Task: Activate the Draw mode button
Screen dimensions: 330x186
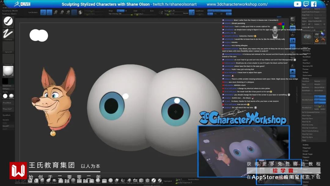Action: [x=49, y=13]
